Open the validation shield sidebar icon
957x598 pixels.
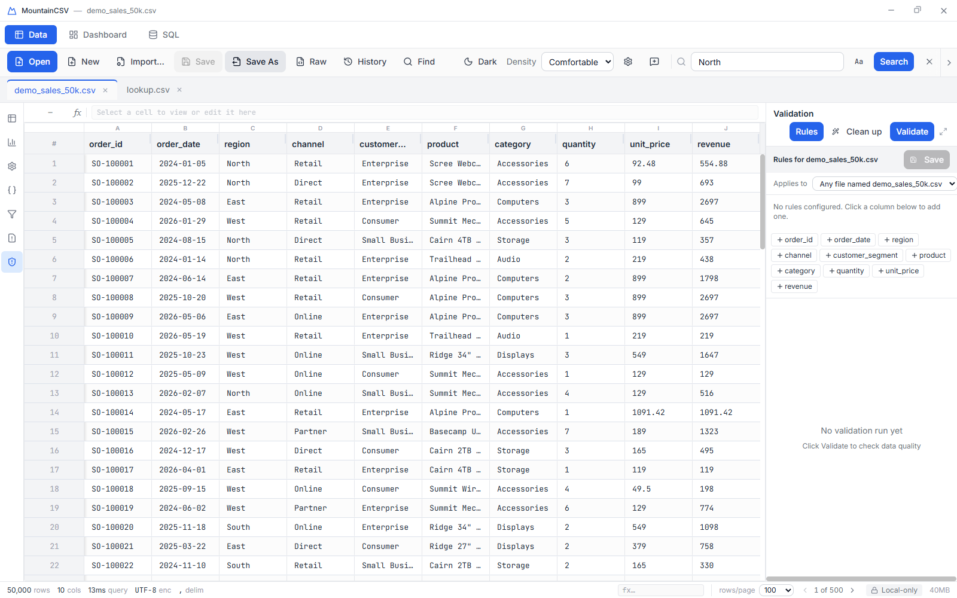coord(12,262)
